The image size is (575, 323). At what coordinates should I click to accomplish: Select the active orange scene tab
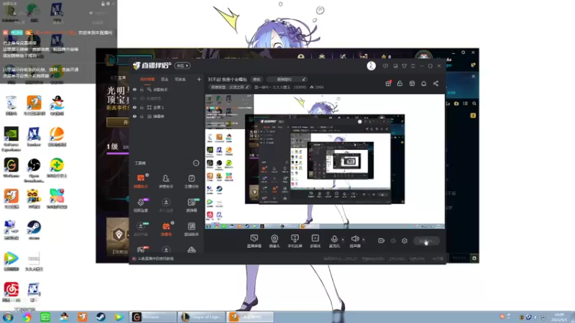[147, 80]
